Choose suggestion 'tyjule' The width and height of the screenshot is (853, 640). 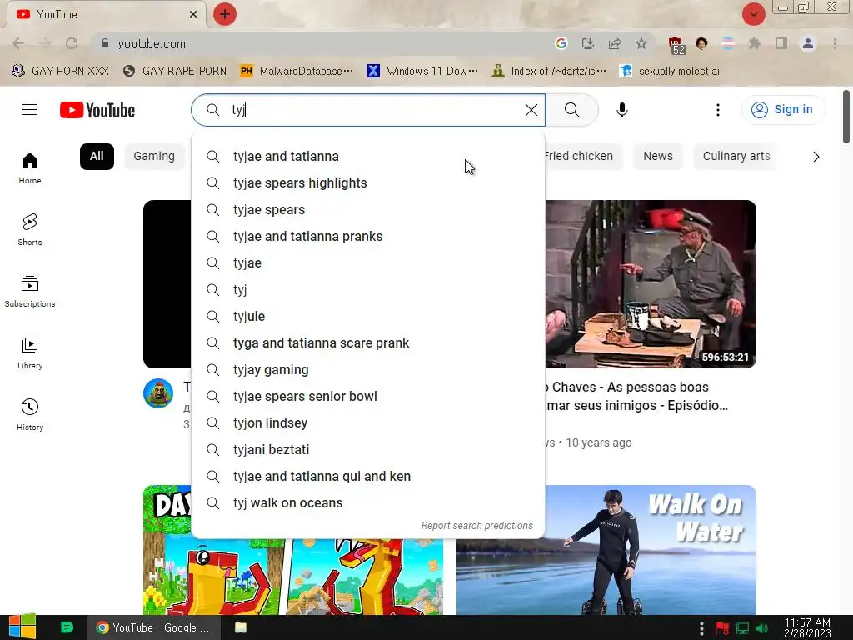(x=368, y=316)
